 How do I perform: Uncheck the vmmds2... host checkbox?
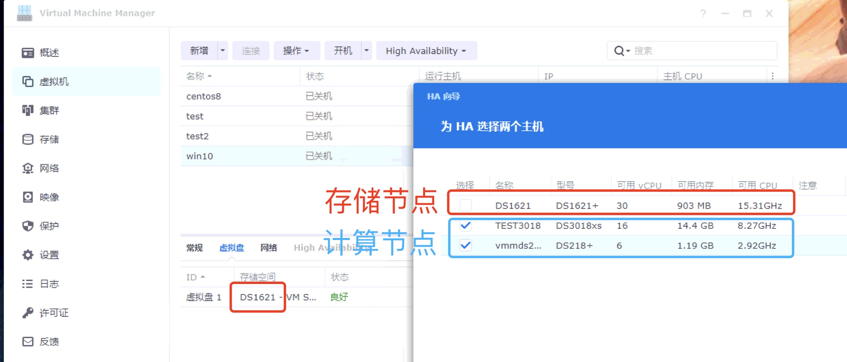click(465, 246)
